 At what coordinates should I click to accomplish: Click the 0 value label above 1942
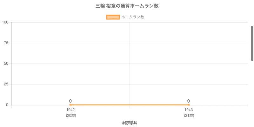tap(70, 101)
